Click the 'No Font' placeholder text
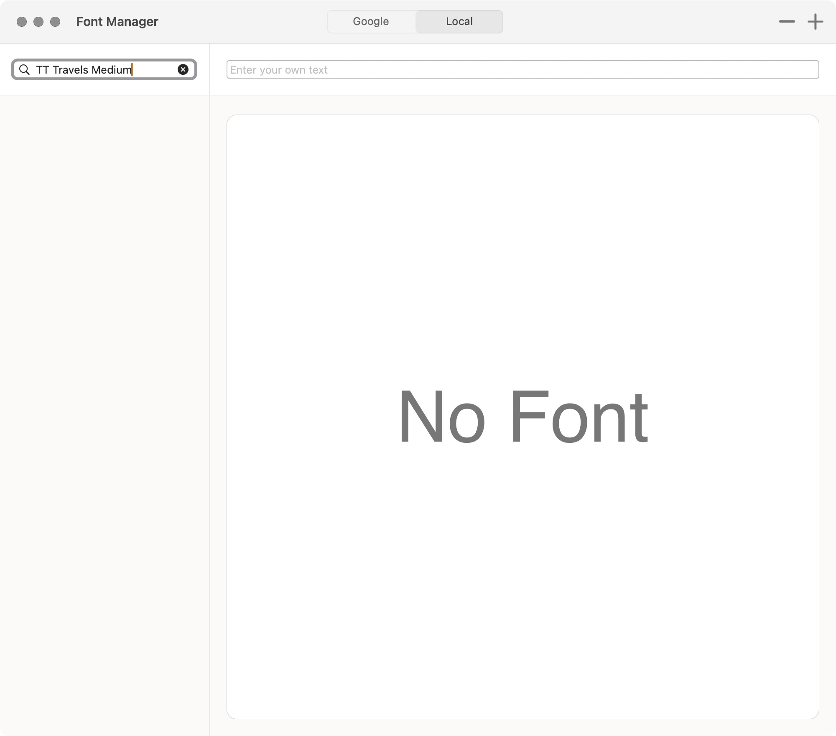836x736 pixels. click(522, 416)
